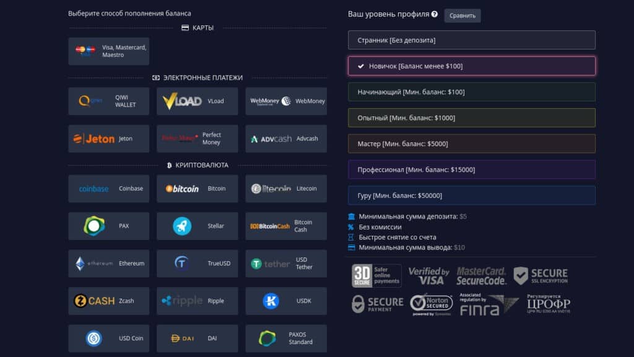The height and width of the screenshot is (357, 634).
Task: Select the Bitcoin payment icon
Action: tap(182, 189)
